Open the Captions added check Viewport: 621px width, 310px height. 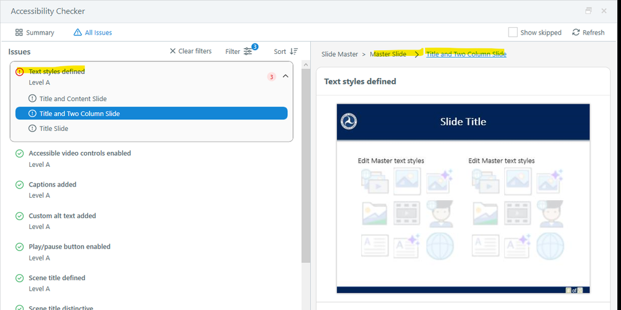(x=52, y=184)
